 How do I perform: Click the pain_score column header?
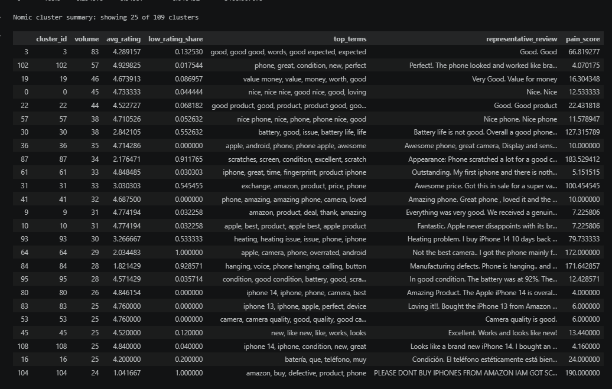pos(582,39)
